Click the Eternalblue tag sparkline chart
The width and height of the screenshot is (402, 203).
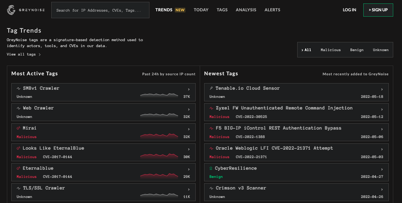pyautogui.click(x=159, y=175)
